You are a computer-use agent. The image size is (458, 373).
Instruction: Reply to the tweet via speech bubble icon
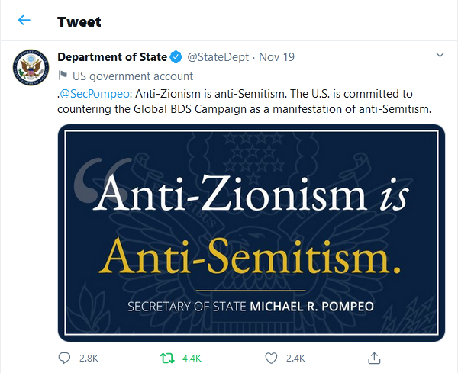click(x=65, y=357)
